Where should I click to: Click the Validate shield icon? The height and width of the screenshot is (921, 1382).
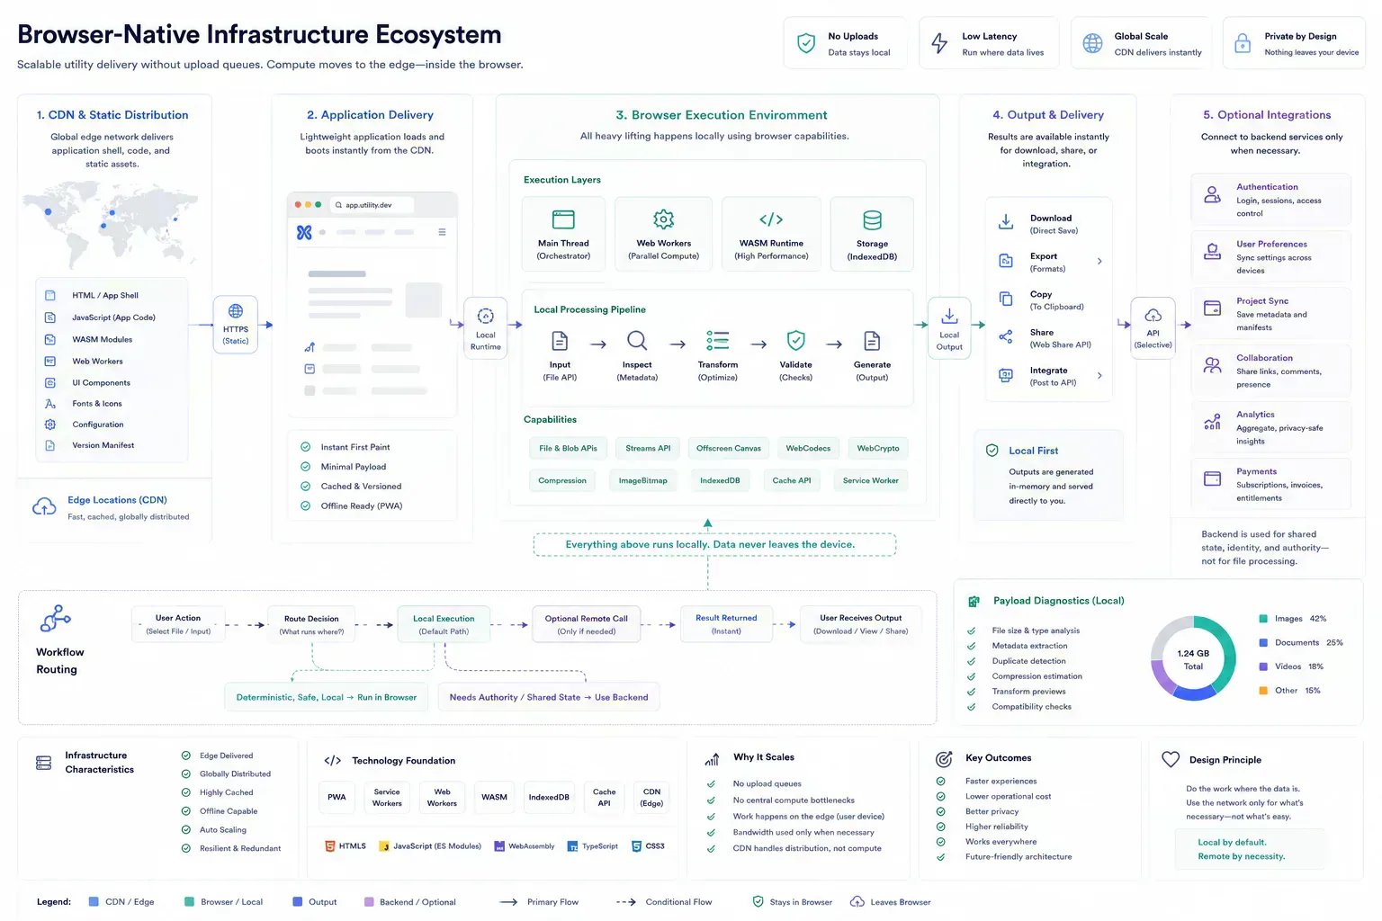pyautogui.click(x=795, y=340)
